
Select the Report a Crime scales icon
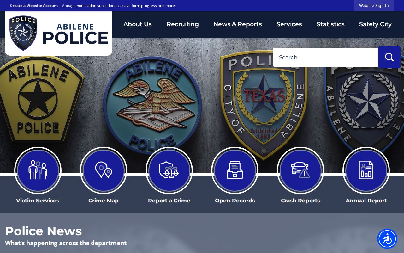click(x=169, y=170)
